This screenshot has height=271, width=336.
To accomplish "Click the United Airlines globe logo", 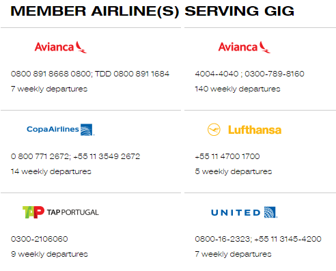I will pyautogui.click(x=270, y=212).
